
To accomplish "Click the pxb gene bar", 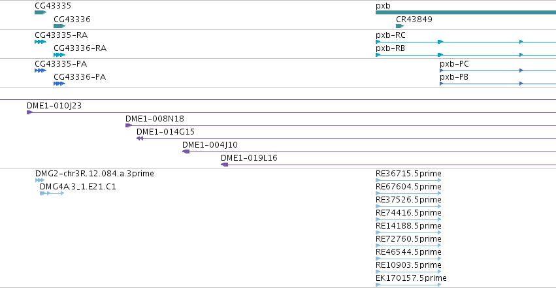I will coord(466,12).
